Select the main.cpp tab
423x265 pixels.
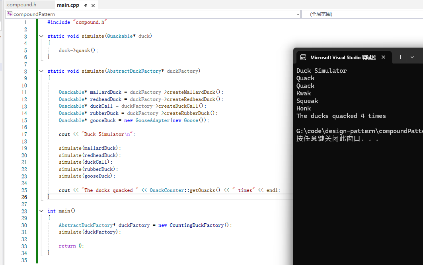point(68,5)
